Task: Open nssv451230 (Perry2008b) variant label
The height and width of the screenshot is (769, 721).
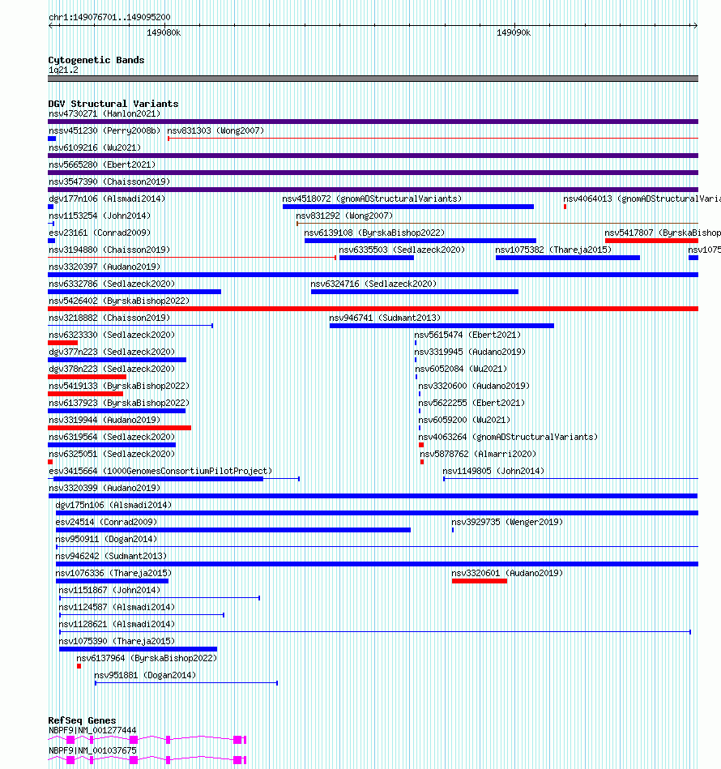Action: (x=105, y=131)
